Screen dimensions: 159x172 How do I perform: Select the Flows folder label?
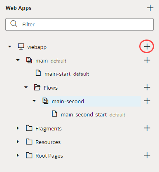click(51, 88)
